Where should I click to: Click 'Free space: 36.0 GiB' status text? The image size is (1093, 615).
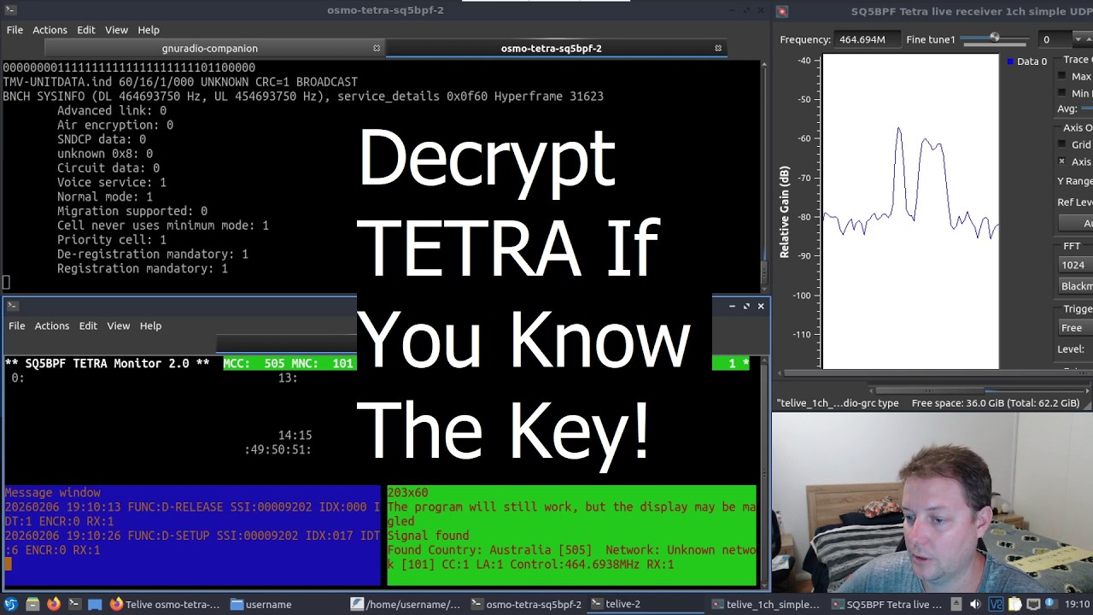tap(996, 402)
